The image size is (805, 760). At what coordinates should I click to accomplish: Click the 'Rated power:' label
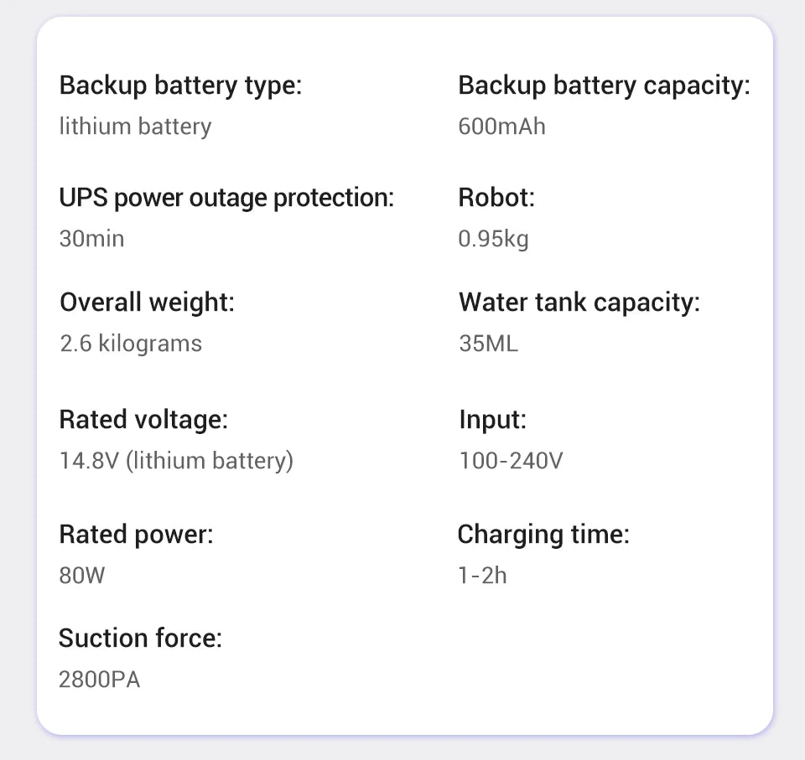(x=136, y=534)
